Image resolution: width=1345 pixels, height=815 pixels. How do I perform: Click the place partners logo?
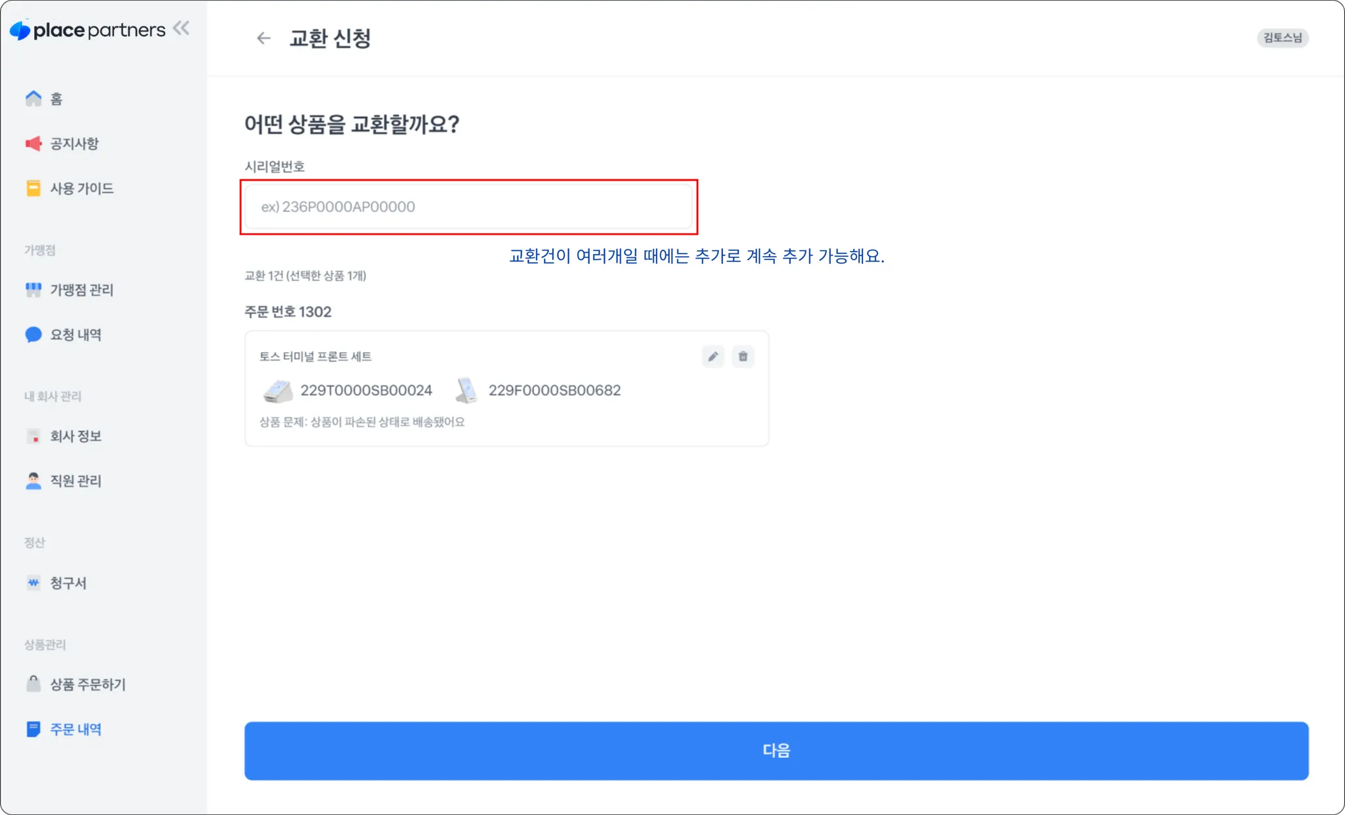coord(88,30)
